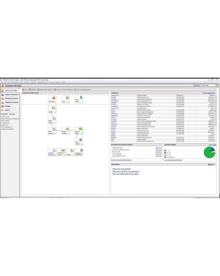The height and width of the screenshot is (276, 220).
Task: Change the System Date in toolbar
Action: point(45,90)
